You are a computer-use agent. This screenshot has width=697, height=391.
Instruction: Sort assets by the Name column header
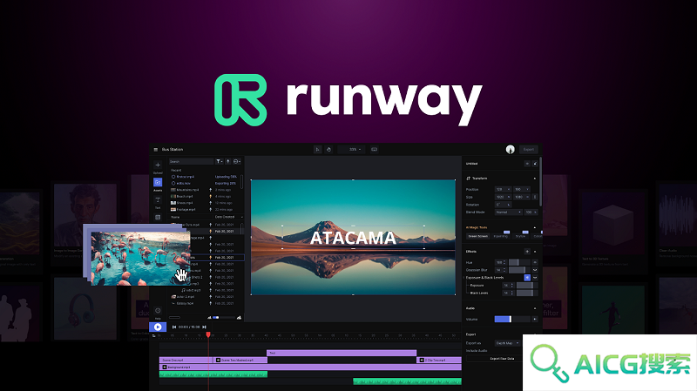point(176,217)
